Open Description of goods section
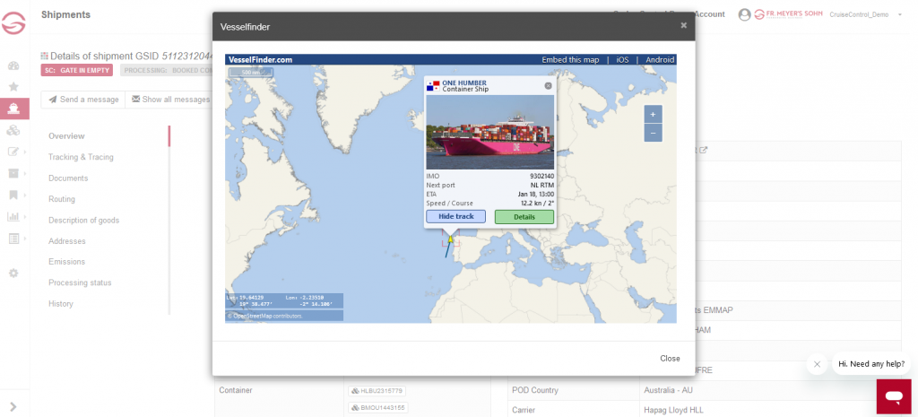Viewport: 918px width, 417px height. (83, 221)
